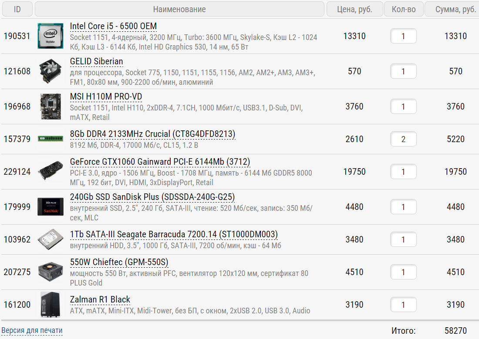Click the 'Наименование' column header
Viewport: 479px width, 339px height.
pos(179,9)
